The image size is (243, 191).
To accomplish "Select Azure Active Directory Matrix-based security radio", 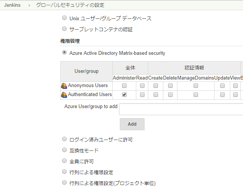I will click(x=64, y=52).
